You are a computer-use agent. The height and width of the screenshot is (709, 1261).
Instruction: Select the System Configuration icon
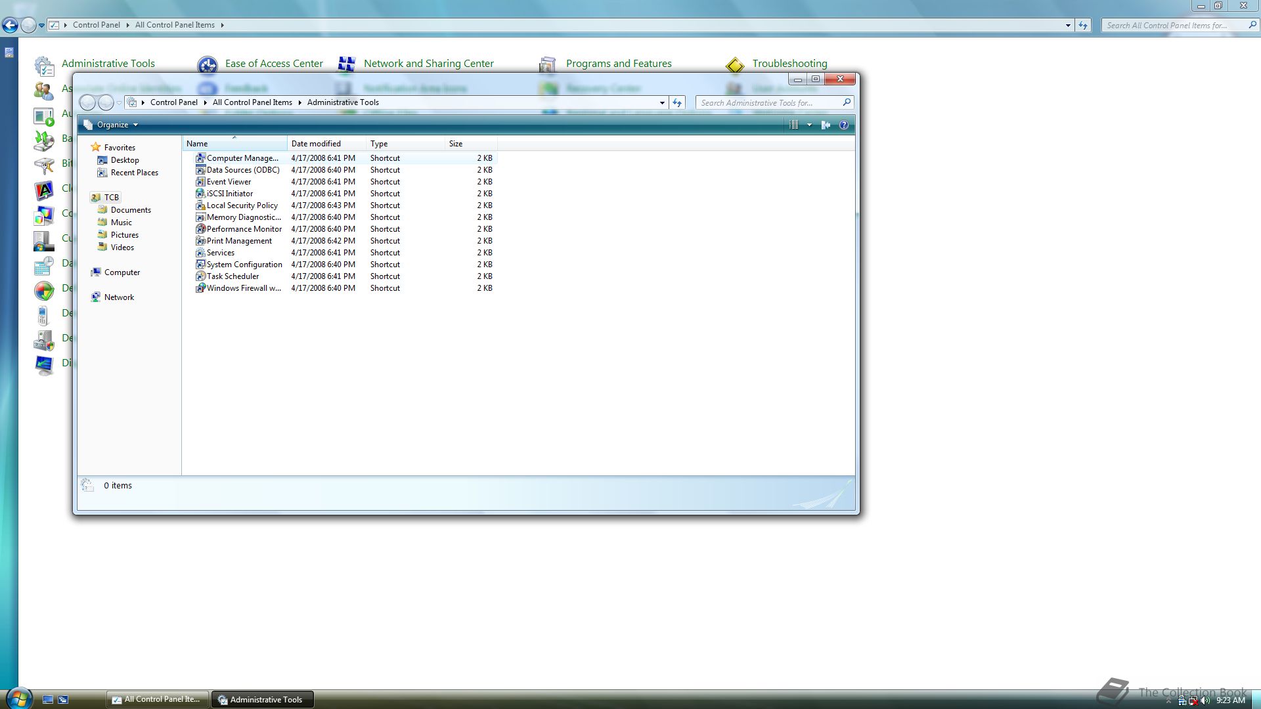[x=200, y=265]
